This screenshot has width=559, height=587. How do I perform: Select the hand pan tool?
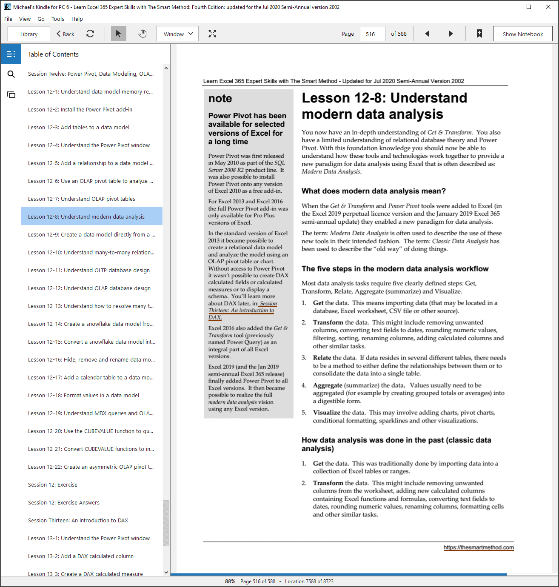click(143, 34)
